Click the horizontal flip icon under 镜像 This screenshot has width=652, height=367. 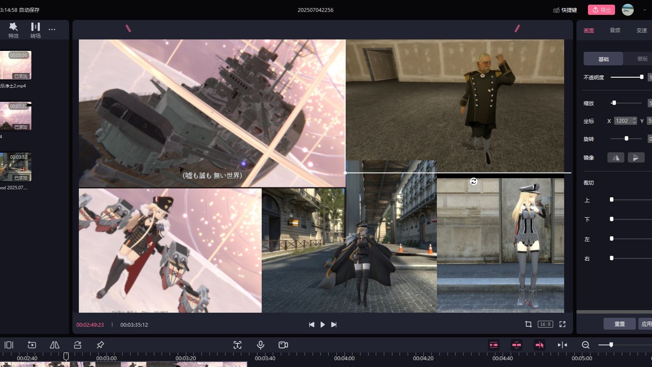(x=616, y=157)
